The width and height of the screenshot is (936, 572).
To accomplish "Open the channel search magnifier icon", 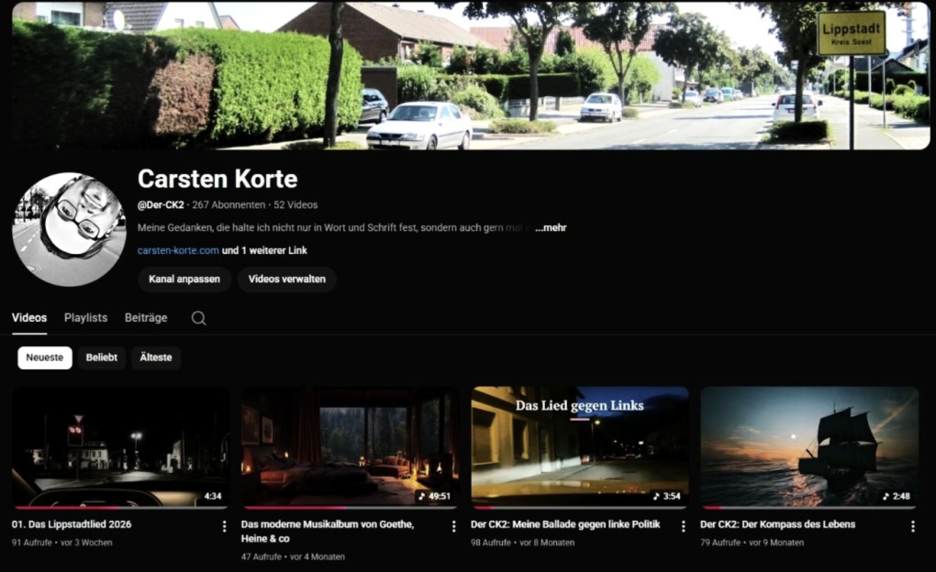I will (198, 318).
